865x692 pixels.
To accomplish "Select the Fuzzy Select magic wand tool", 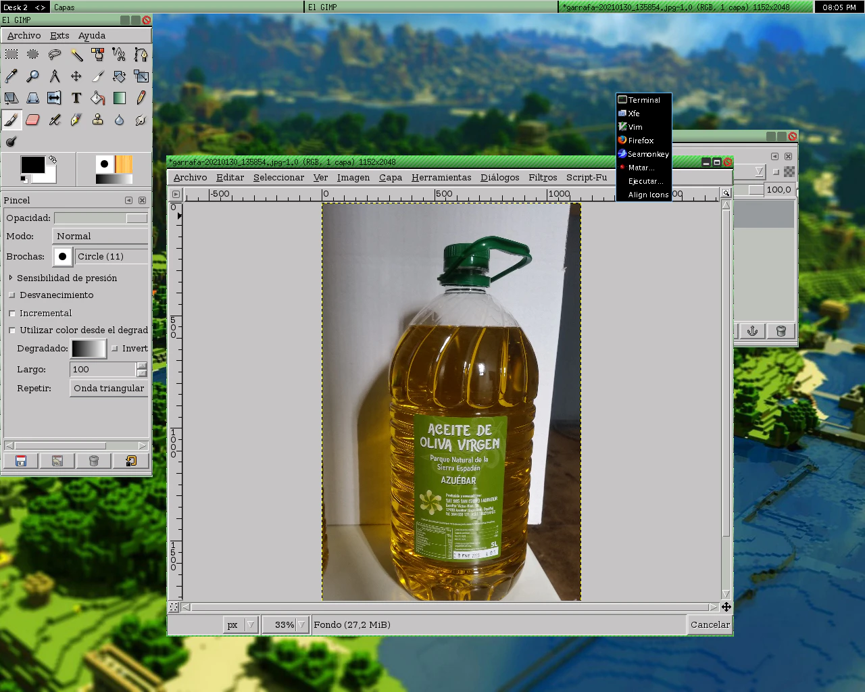I will point(76,55).
